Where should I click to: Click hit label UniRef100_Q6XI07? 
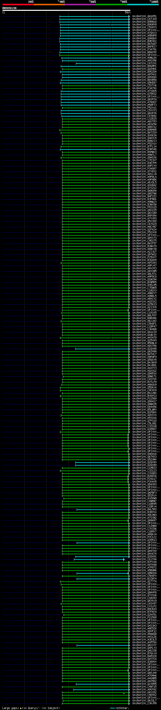point(144,645)
